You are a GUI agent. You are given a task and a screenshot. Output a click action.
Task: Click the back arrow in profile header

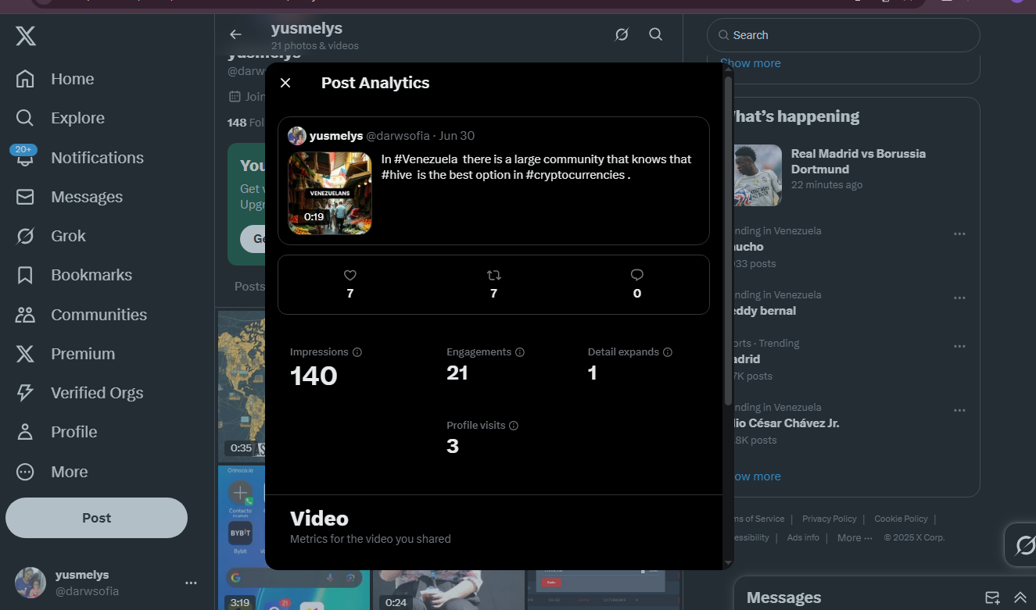235,34
